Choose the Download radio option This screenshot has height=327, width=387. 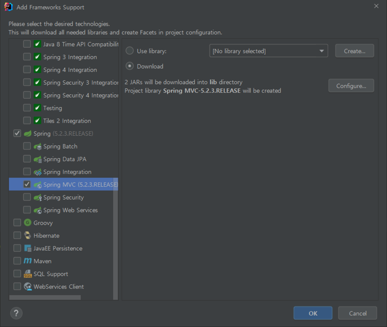(130, 66)
